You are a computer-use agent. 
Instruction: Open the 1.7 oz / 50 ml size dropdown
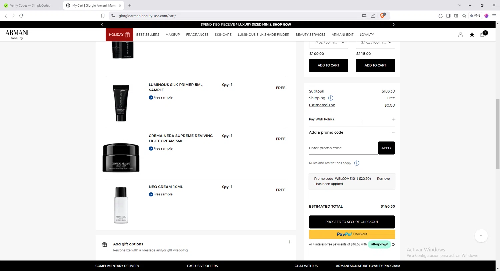(x=329, y=43)
